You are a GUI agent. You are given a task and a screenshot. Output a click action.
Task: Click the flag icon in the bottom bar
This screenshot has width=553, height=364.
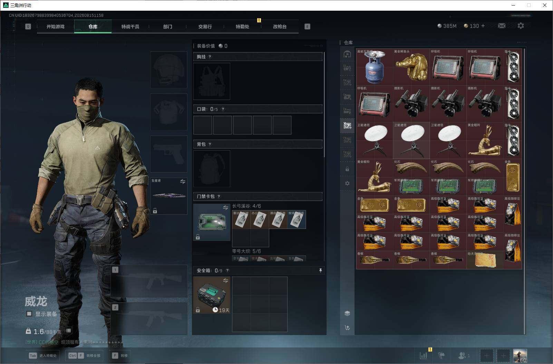coord(442,355)
